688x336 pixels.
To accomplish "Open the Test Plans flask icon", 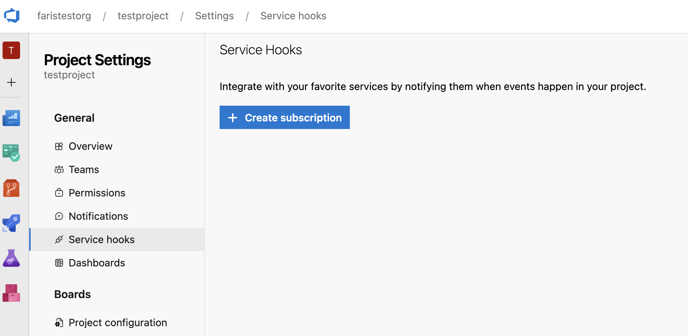I will click(11, 258).
